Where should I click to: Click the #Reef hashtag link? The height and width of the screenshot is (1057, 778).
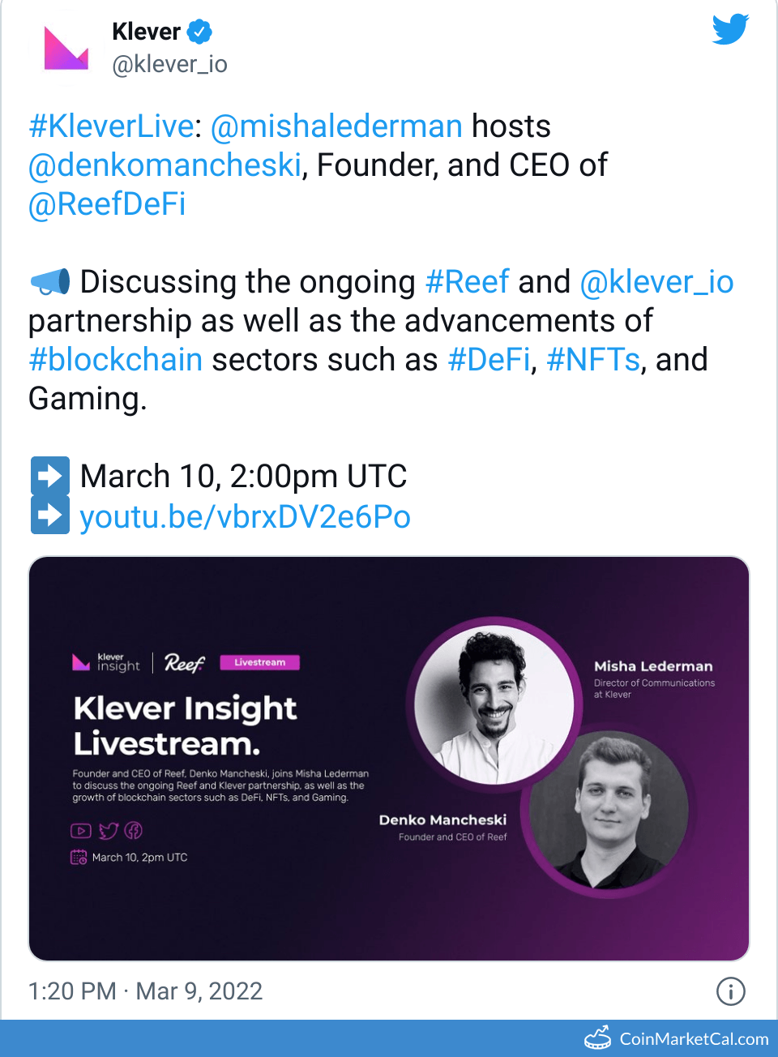468,281
